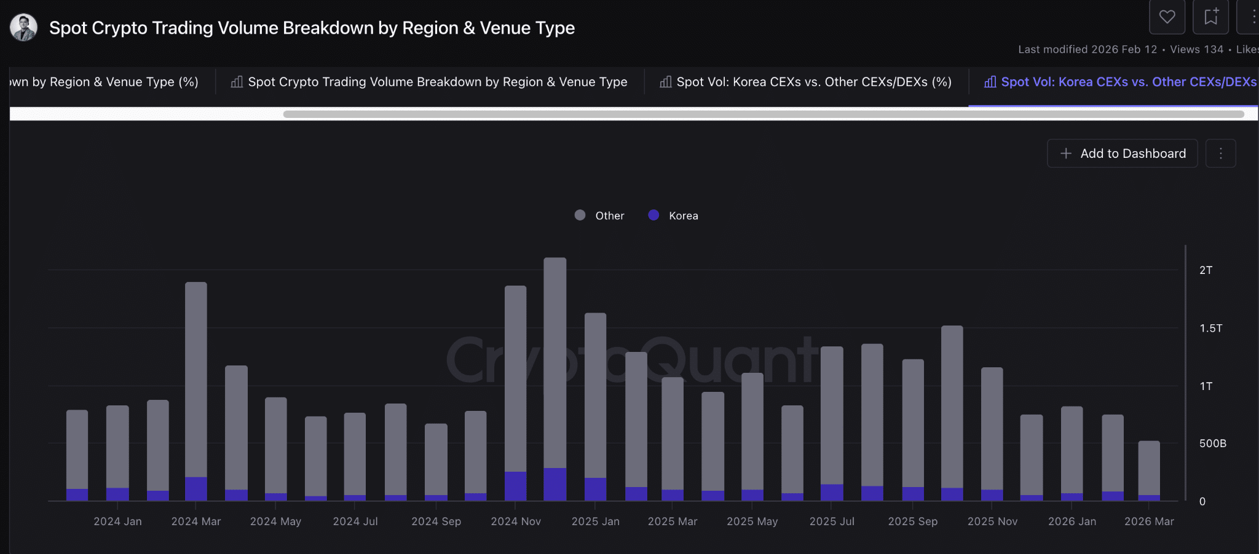The width and height of the screenshot is (1259, 554).
Task: Select the partially hidden Region & Venue Type (%) tab
Action: coord(105,82)
